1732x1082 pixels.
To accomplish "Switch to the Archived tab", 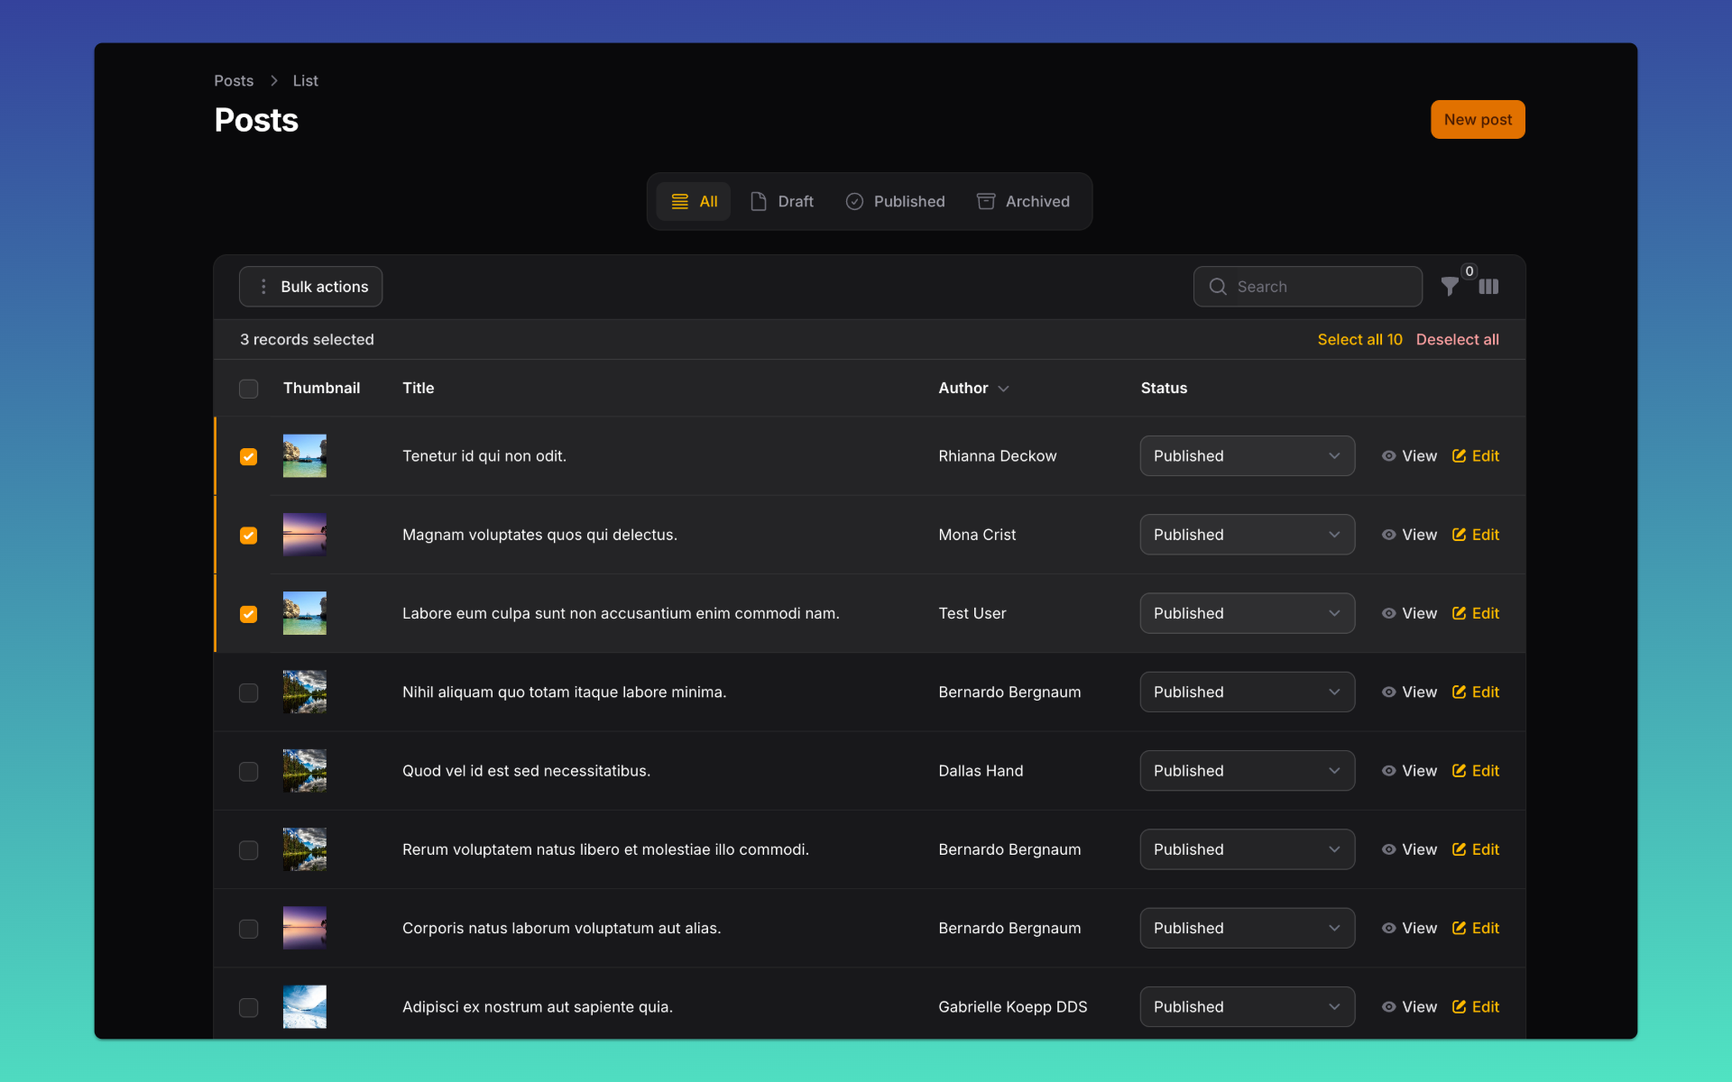I will [x=1023, y=201].
